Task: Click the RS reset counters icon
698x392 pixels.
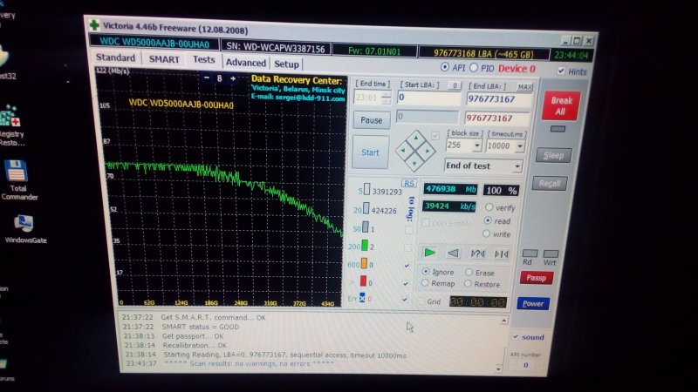Action: pos(408,183)
